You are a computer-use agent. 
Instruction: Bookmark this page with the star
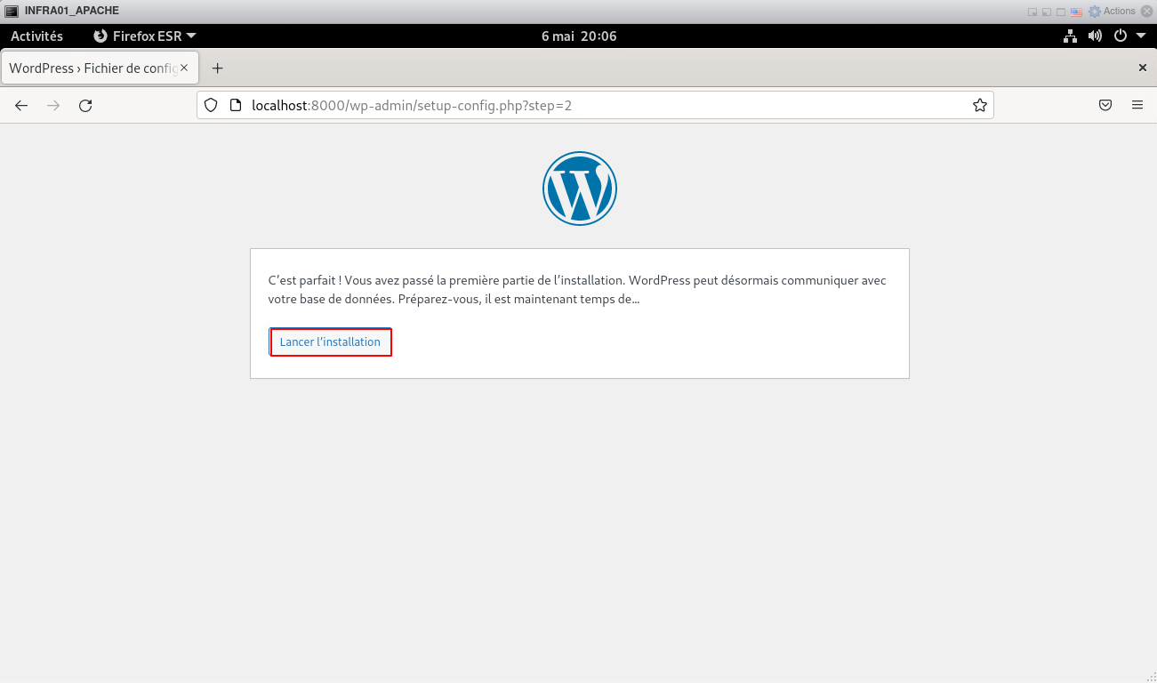(x=979, y=105)
